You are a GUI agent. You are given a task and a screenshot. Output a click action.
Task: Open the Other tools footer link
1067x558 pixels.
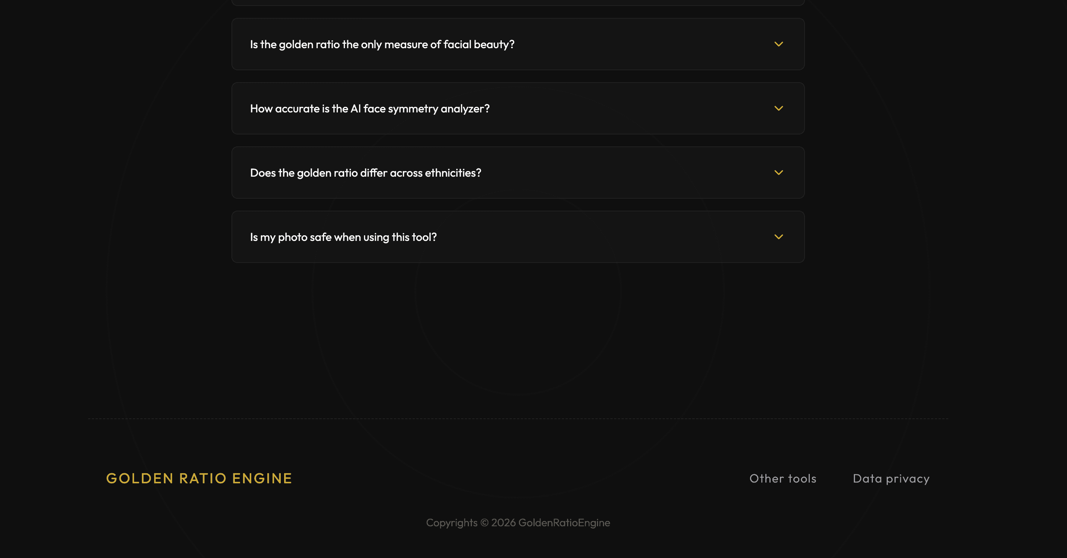783,478
